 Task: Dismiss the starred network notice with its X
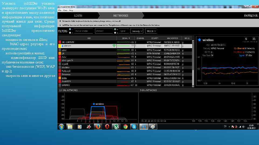click(x=60, y=25)
